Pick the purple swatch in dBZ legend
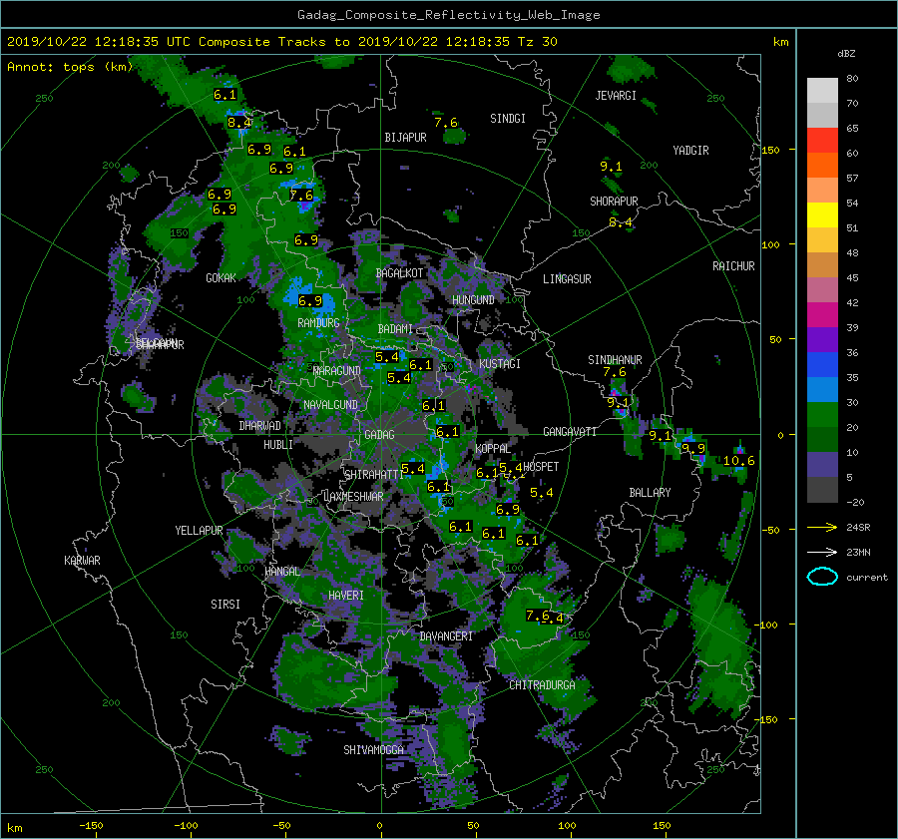 click(x=822, y=339)
